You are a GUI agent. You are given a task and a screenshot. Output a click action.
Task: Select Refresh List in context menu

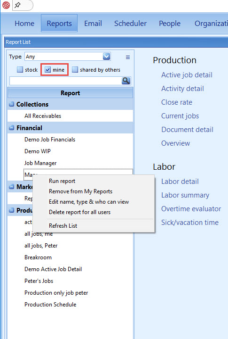pos(63,226)
